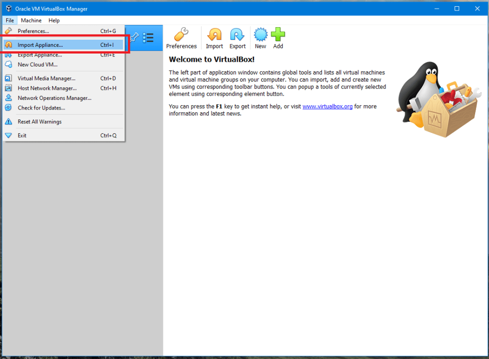Open the Tools list menu icon
Screen dimensions: 489x359
click(148, 37)
